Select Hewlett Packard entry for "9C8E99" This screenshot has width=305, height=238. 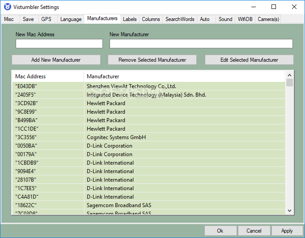click(x=106, y=112)
